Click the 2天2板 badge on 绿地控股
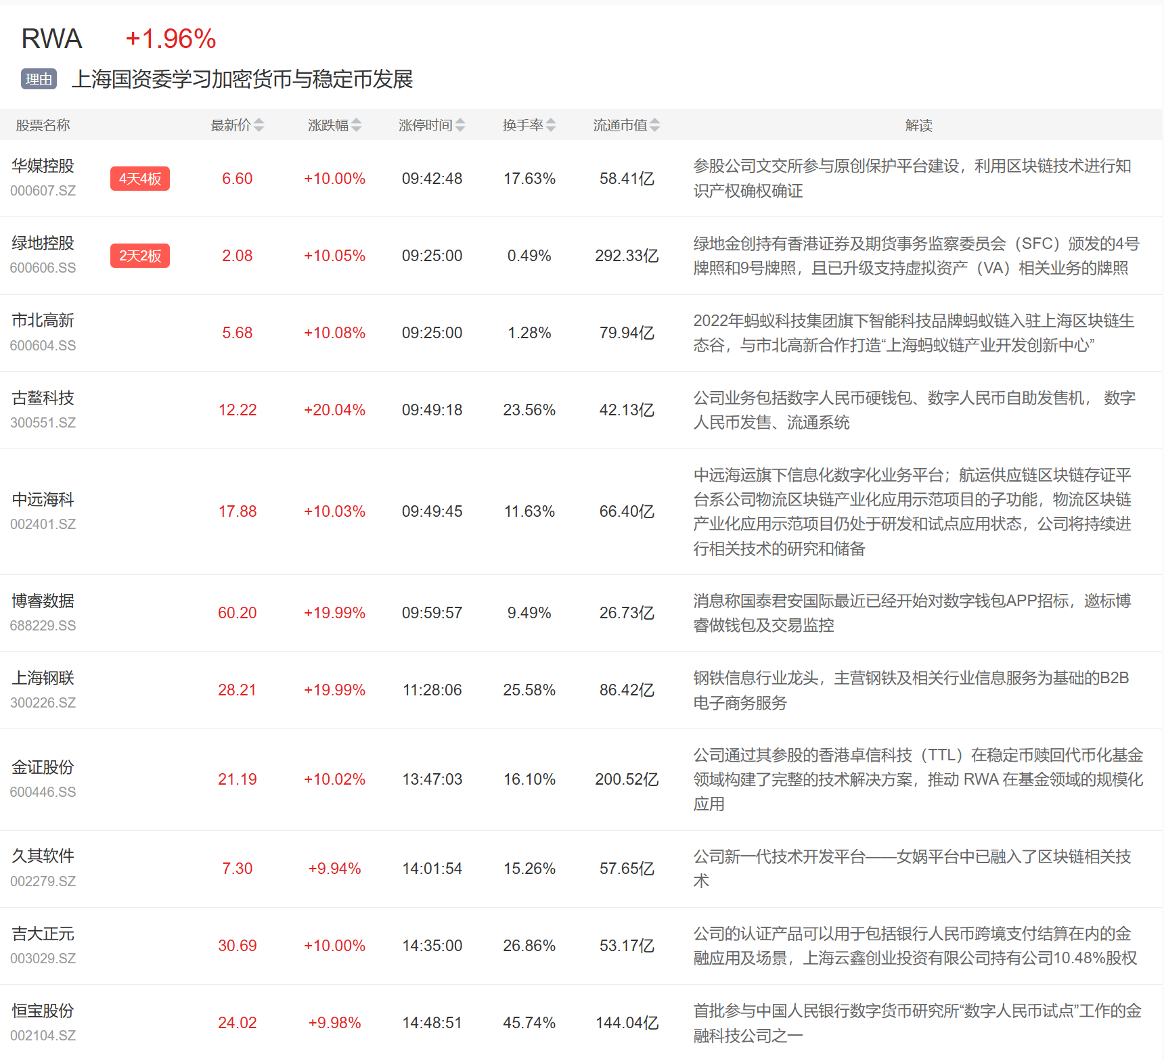The width and height of the screenshot is (1164, 1060). 140,256
